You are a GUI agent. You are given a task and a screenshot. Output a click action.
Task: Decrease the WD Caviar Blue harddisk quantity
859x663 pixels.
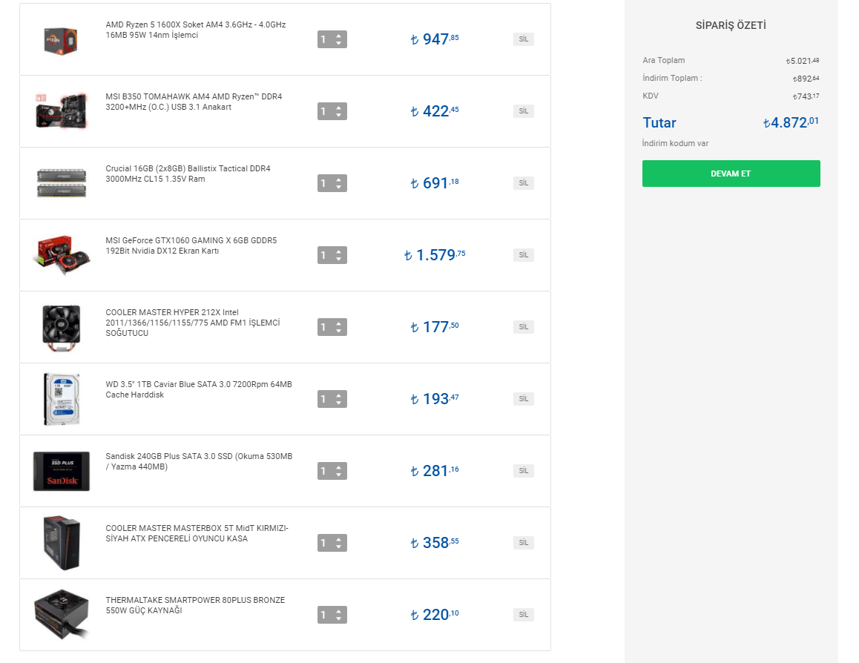coord(339,403)
